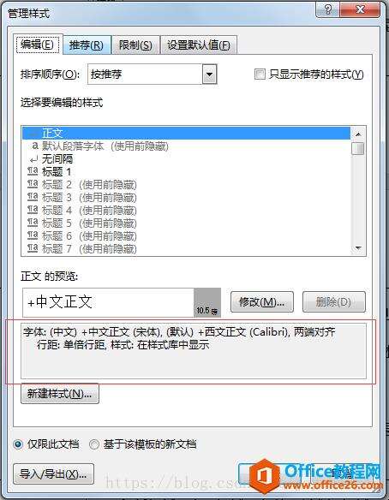Enable 只显示推荐的样式 checkbox
The height and width of the screenshot is (500, 389).
(x=260, y=74)
